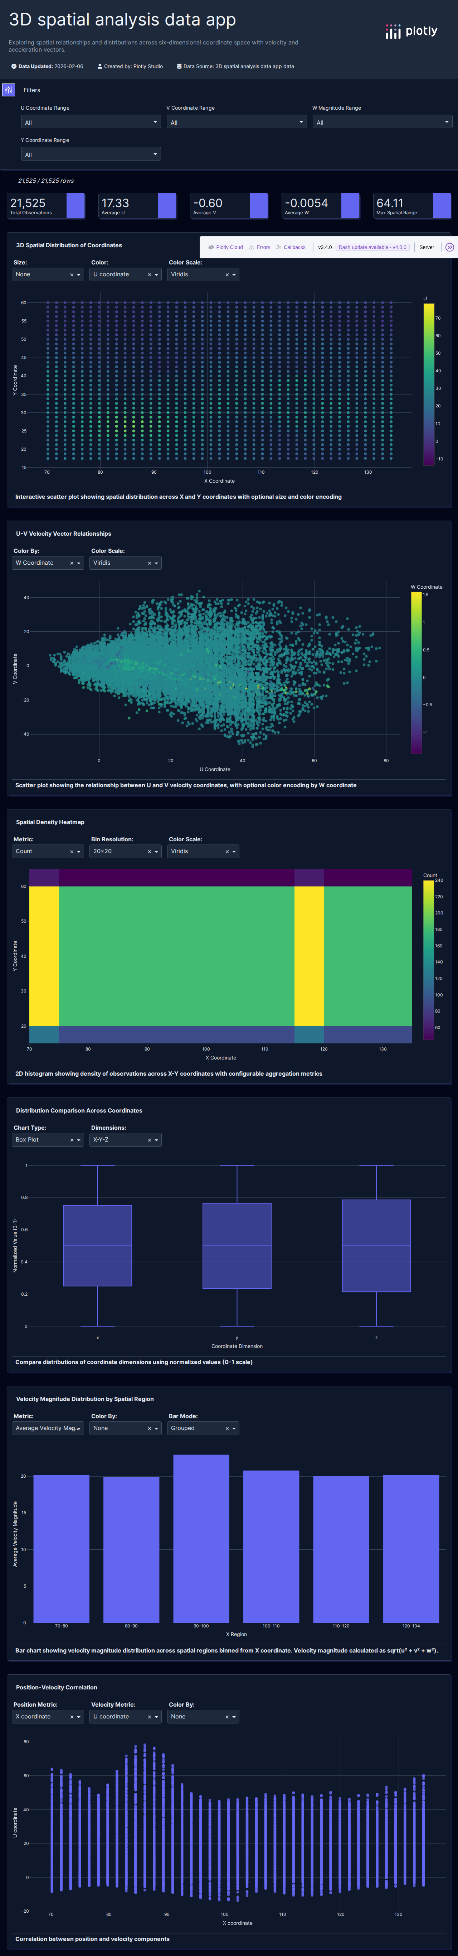
Task: Click the Callbacks button in dev toolbar
Action: click(291, 248)
